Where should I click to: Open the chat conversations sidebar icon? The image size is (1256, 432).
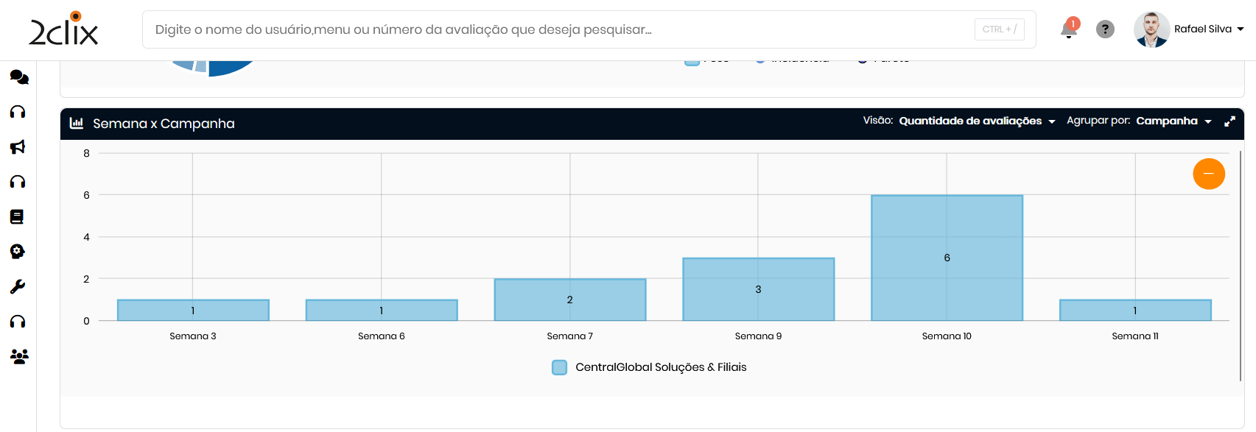(18, 77)
